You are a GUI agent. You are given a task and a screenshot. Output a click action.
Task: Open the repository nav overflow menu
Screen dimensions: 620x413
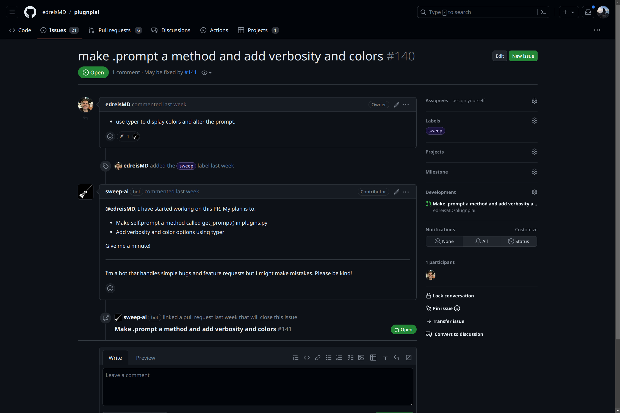click(x=597, y=30)
